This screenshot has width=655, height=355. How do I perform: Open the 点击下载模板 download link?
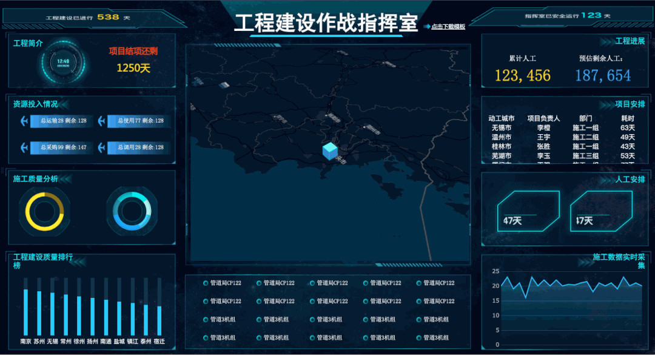(x=449, y=27)
